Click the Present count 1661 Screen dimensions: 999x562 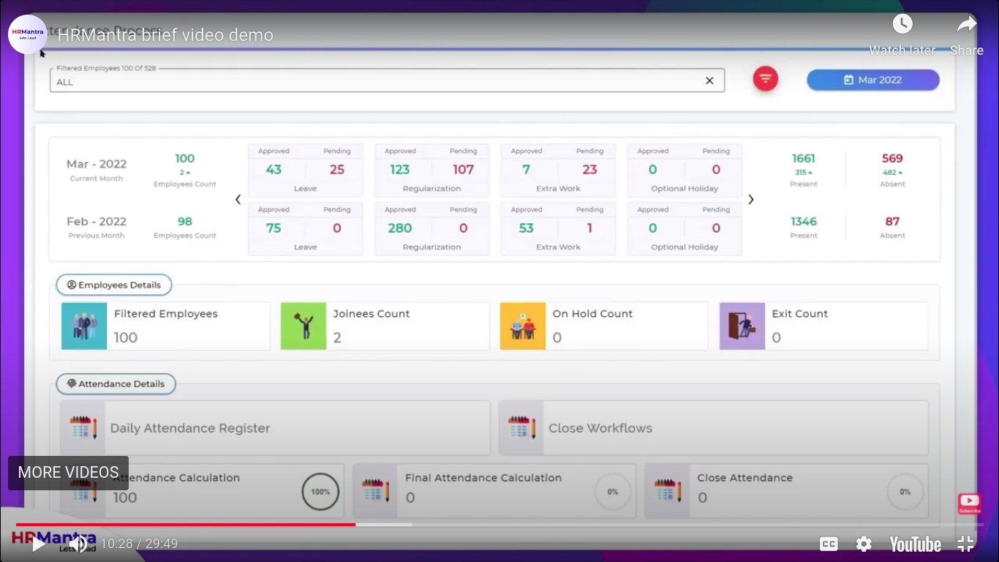coord(803,158)
